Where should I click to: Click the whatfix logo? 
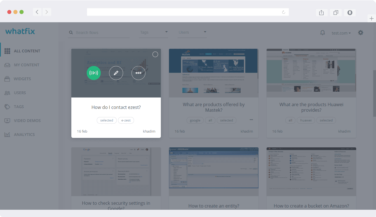pos(20,31)
